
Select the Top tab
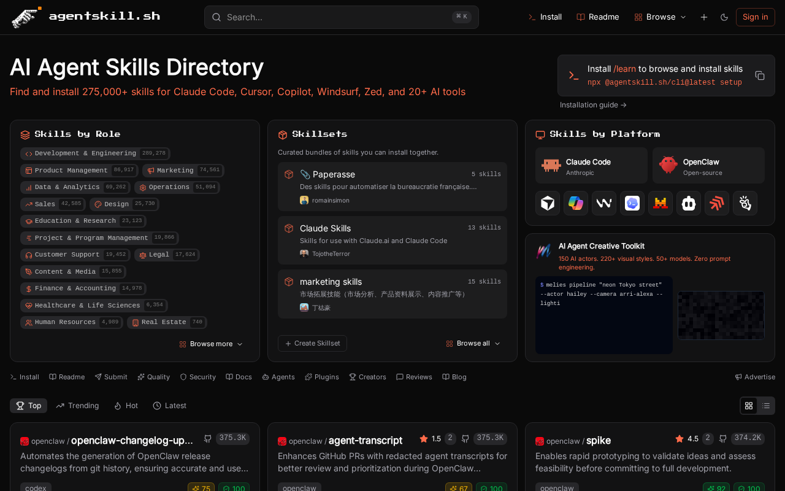29,406
